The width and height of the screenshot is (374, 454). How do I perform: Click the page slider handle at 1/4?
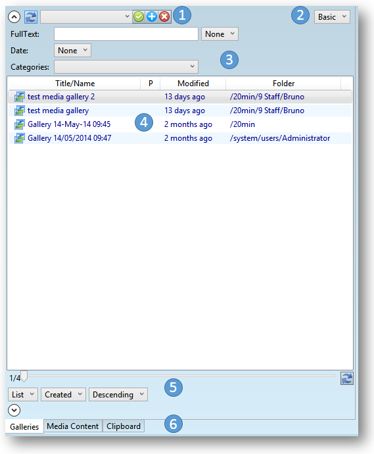pos(24,376)
